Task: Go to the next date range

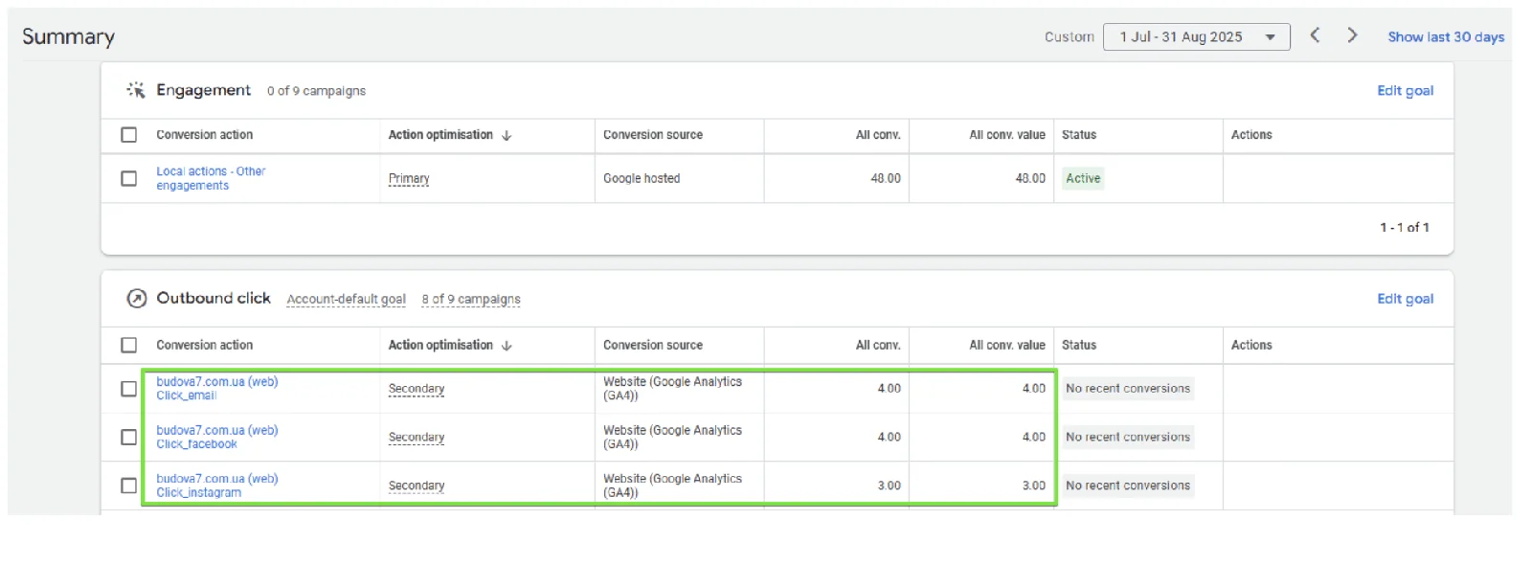Action: pos(1352,35)
